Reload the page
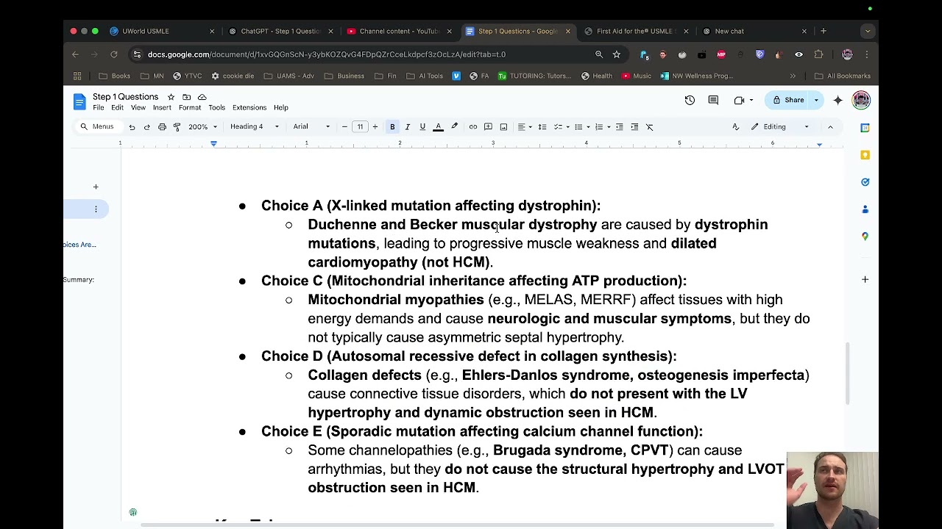Image resolution: width=942 pixels, height=529 pixels. click(x=114, y=54)
